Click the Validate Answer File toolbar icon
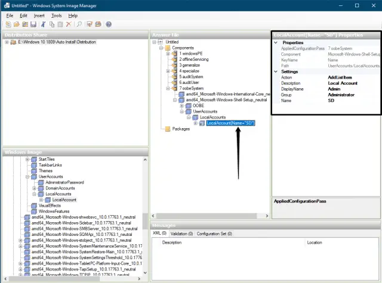The height and width of the screenshot is (283, 382). point(90,24)
